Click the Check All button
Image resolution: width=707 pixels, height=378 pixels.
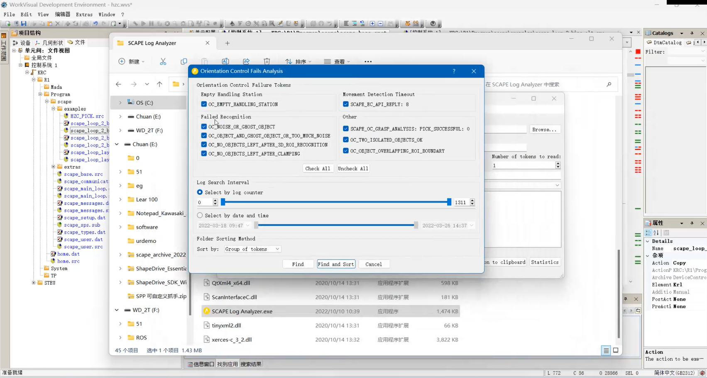click(x=318, y=169)
